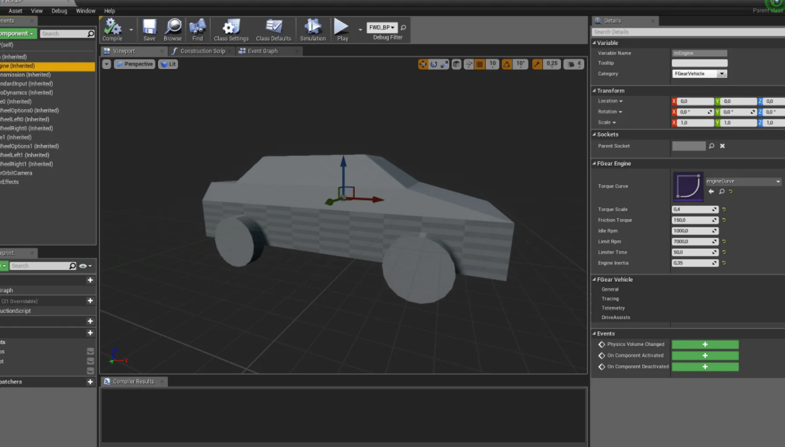Reset Friction Torque to default value

724,220
